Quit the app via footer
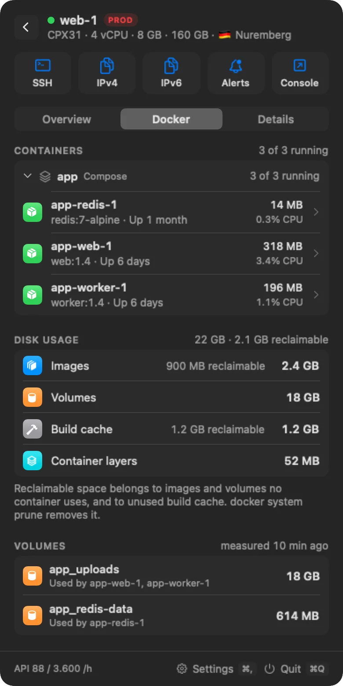The image size is (343, 686). (x=296, y=669)
